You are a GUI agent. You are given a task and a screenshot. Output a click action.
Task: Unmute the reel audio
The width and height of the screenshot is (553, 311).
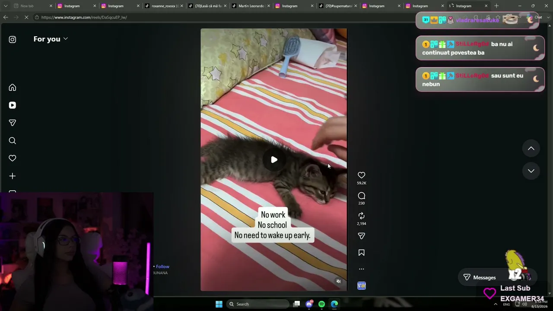coord(339,281)
